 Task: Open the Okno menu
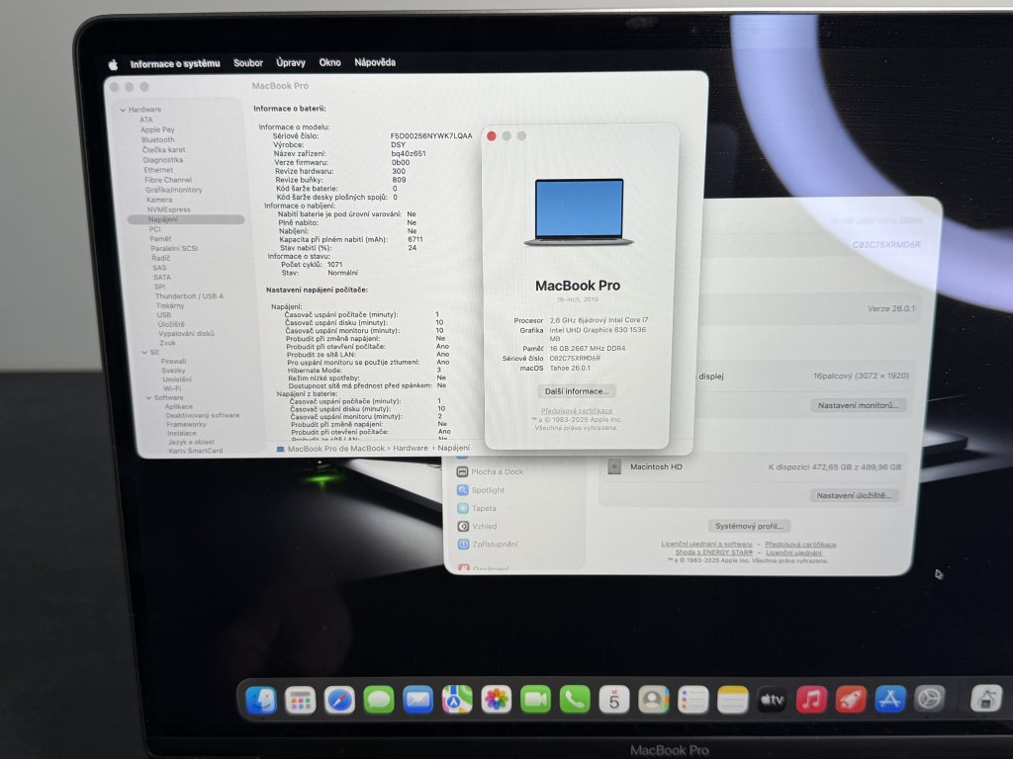click(x=329, y=62)
